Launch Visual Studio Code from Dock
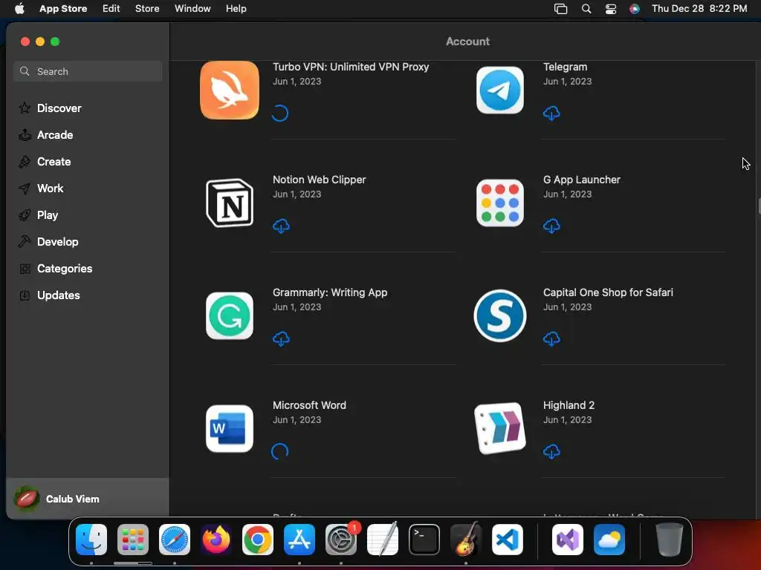The height and width of the screenshot is (570, 761). pos(508,540)
